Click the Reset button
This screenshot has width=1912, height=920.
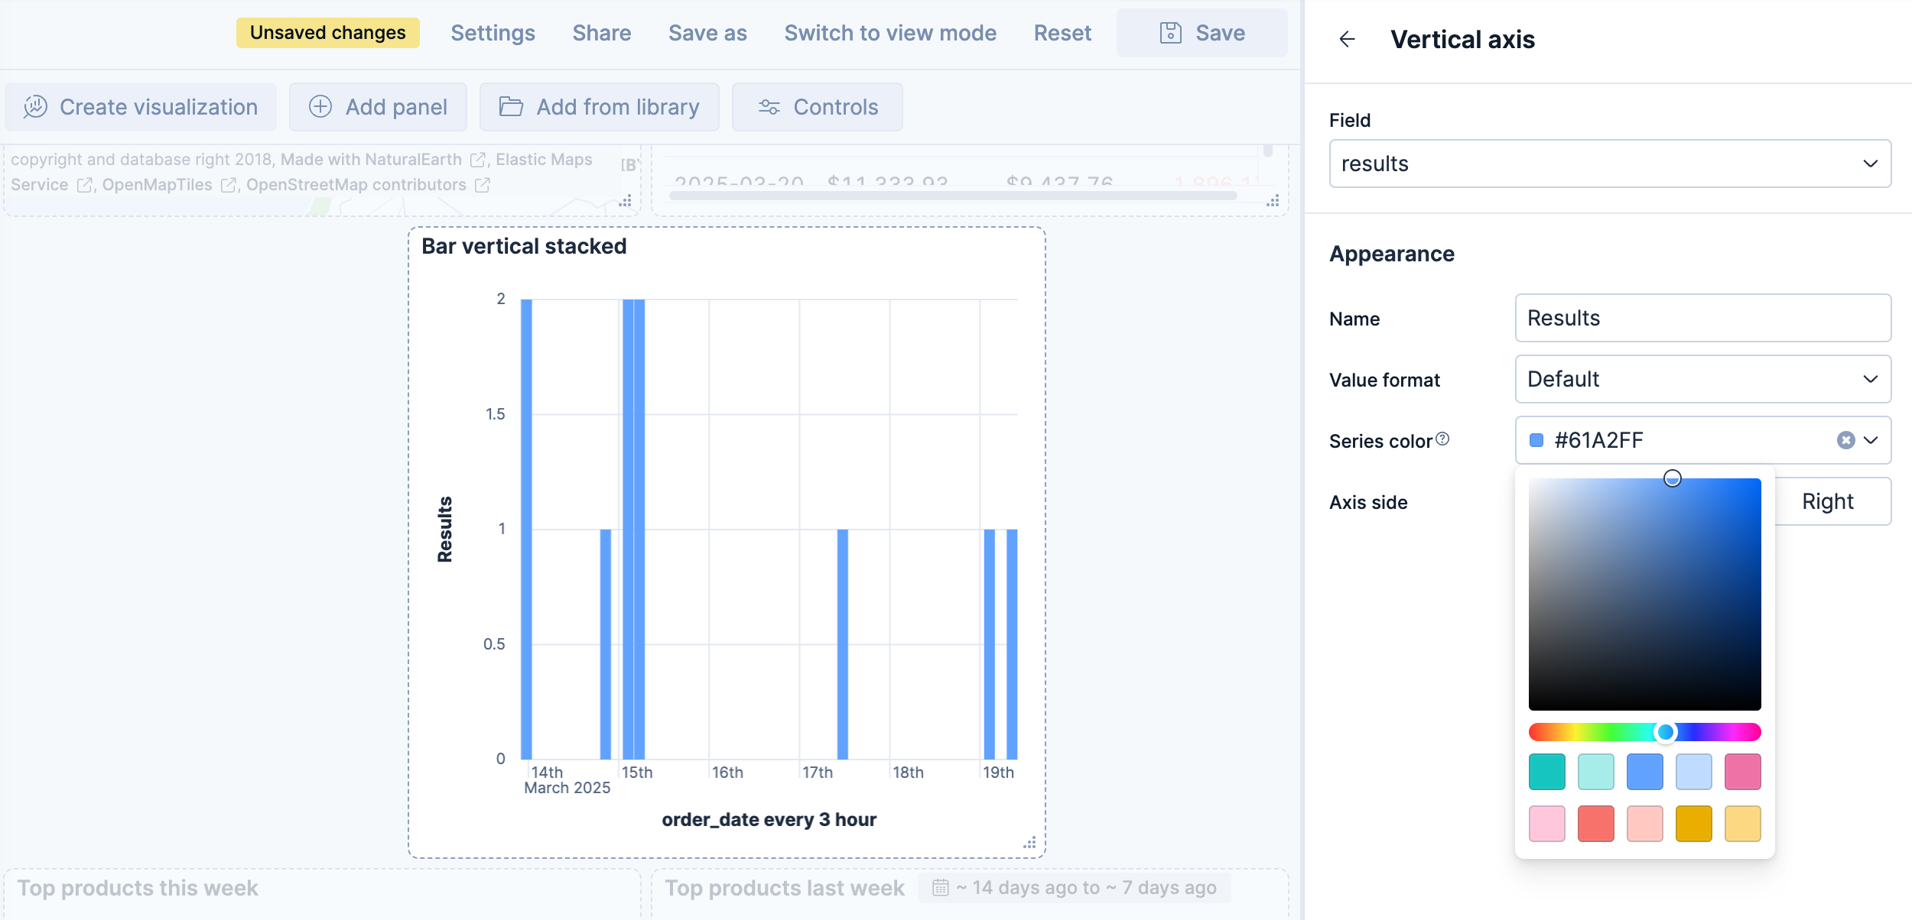click(1063, 32)
